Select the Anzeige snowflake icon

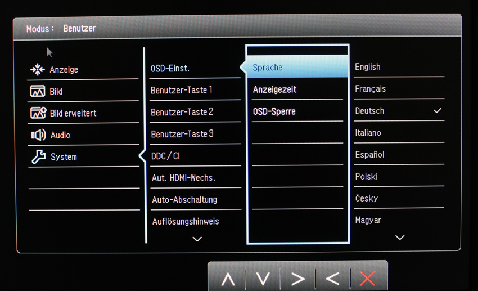(38, 70)
